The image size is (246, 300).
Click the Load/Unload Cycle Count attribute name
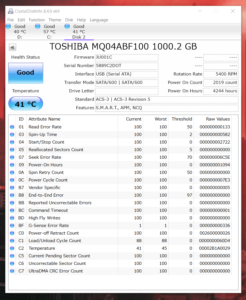click(55, 241)
